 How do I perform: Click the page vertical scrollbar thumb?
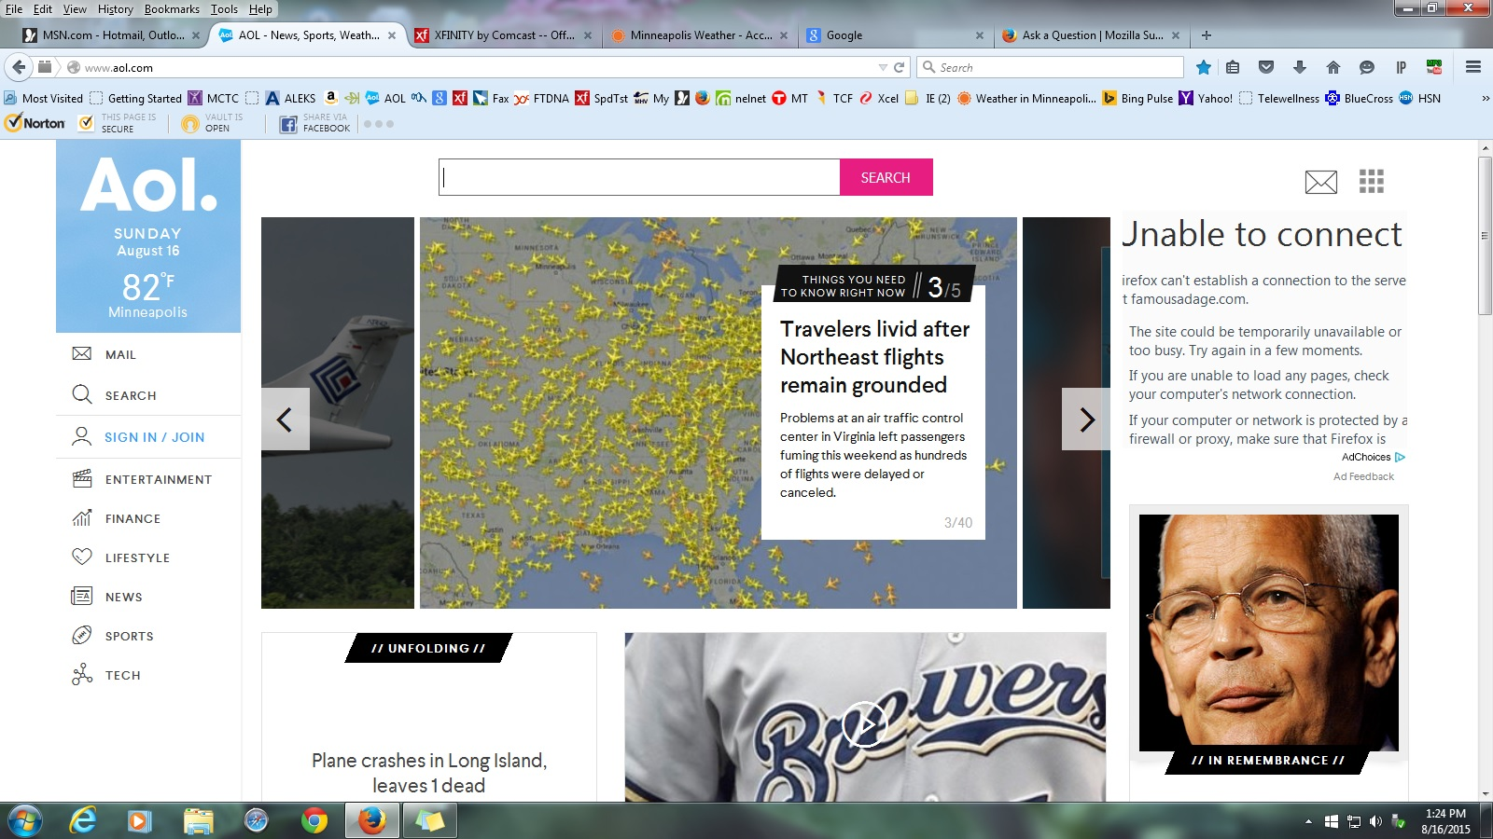[x=1485, y=236]
